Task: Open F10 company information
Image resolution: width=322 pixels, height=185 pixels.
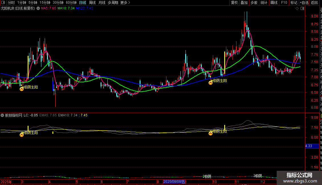Action: (284, 3)
